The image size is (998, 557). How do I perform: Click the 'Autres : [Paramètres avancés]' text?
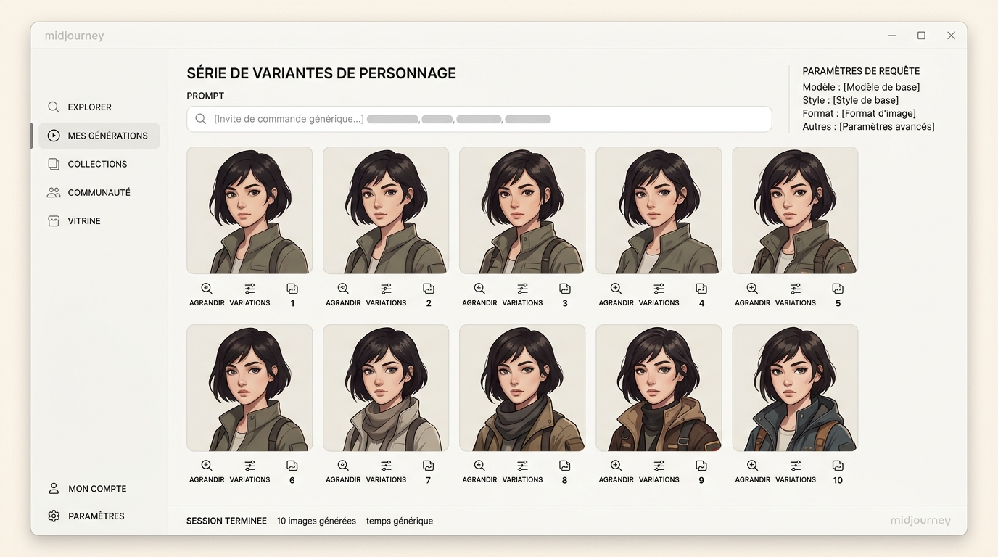click(x=868, y=126)
